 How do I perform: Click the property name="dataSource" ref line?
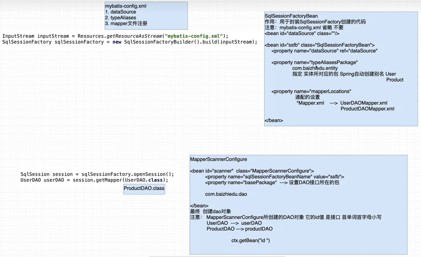pyautogui.click(x=324, y=51)
